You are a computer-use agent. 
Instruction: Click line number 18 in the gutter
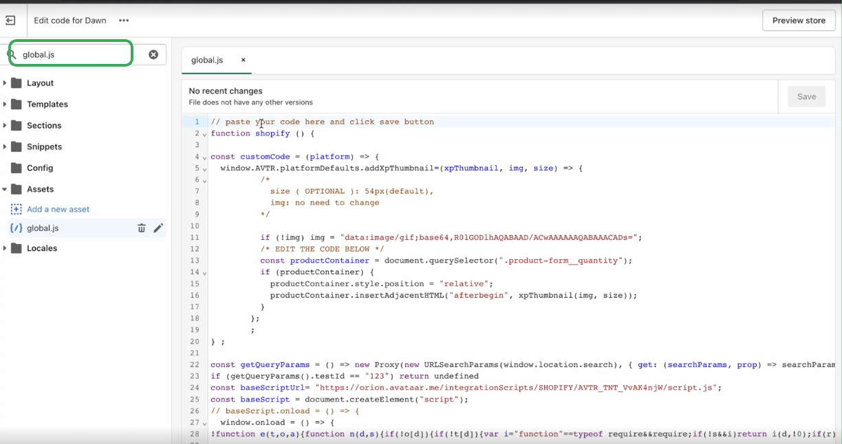[x=195, y=318]
